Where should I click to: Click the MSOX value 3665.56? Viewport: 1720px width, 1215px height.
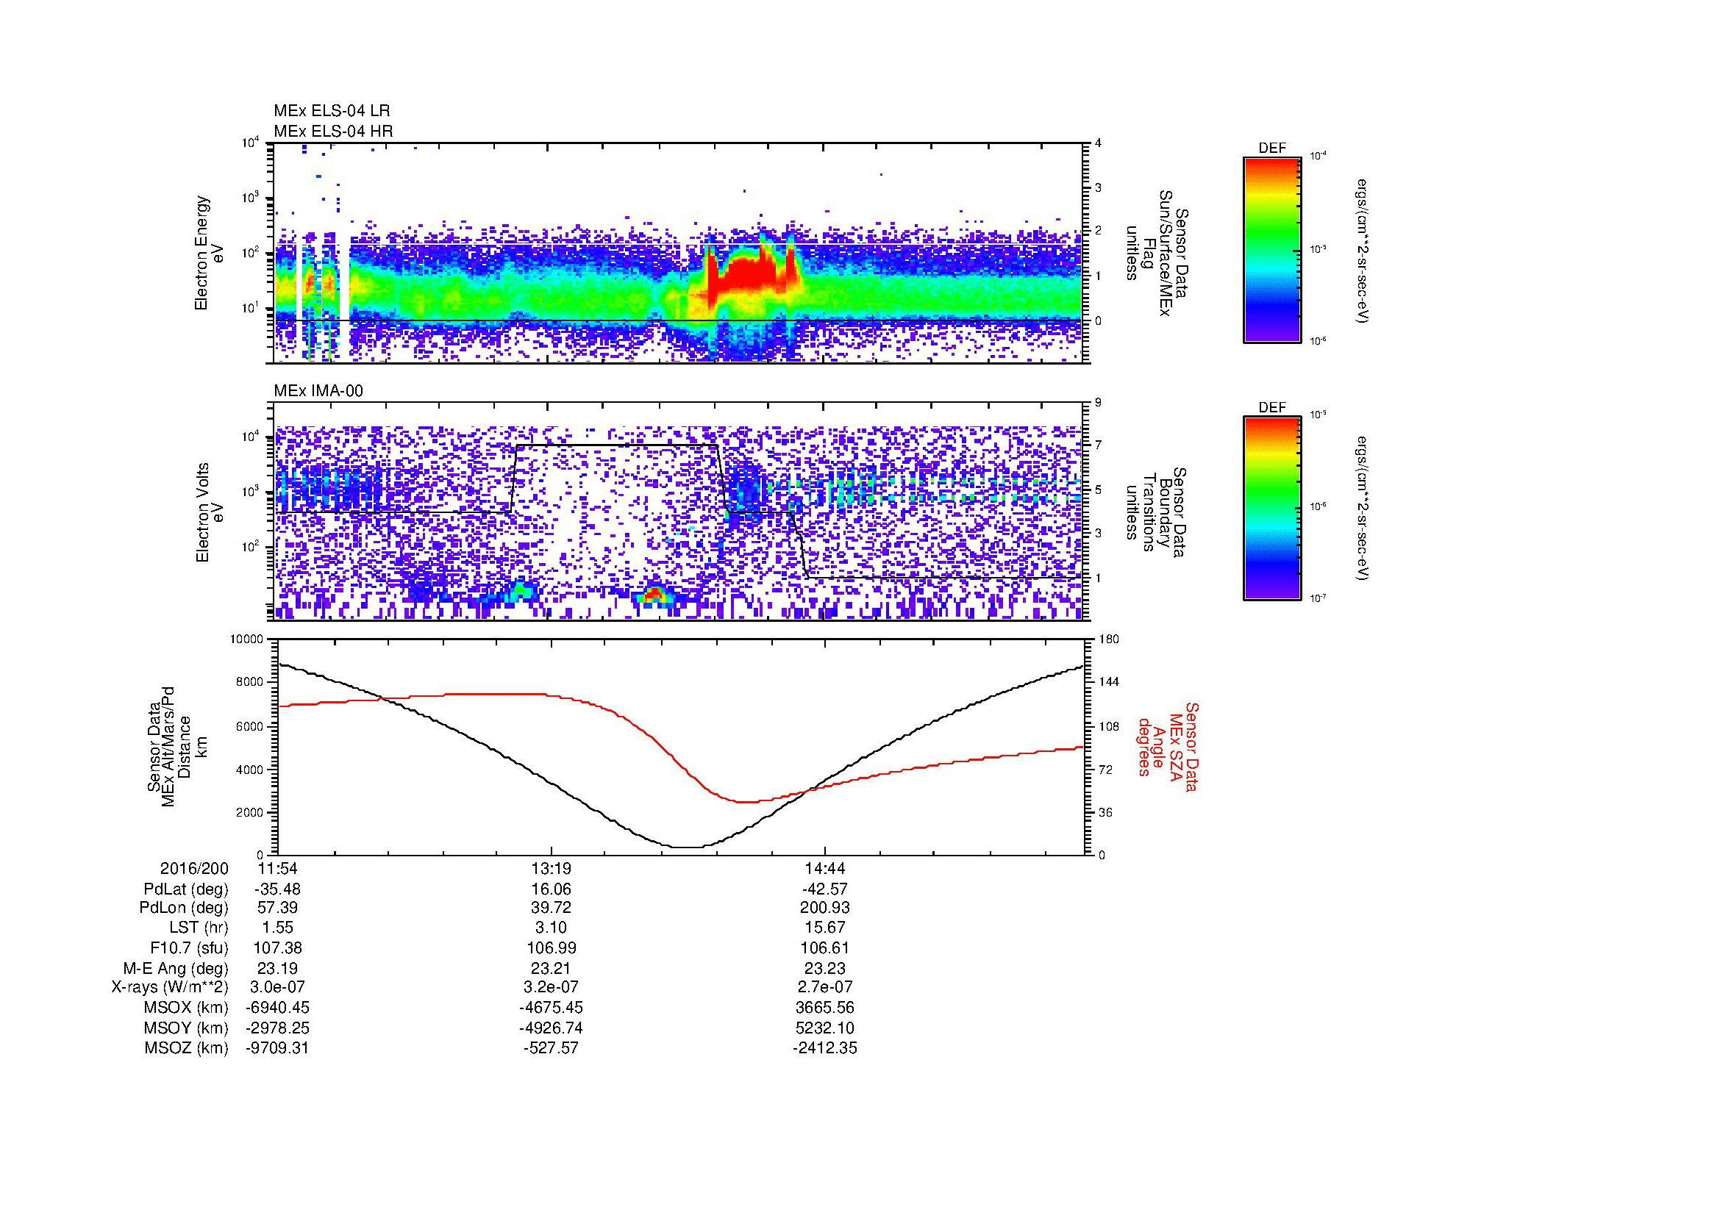pos(825,1008)
